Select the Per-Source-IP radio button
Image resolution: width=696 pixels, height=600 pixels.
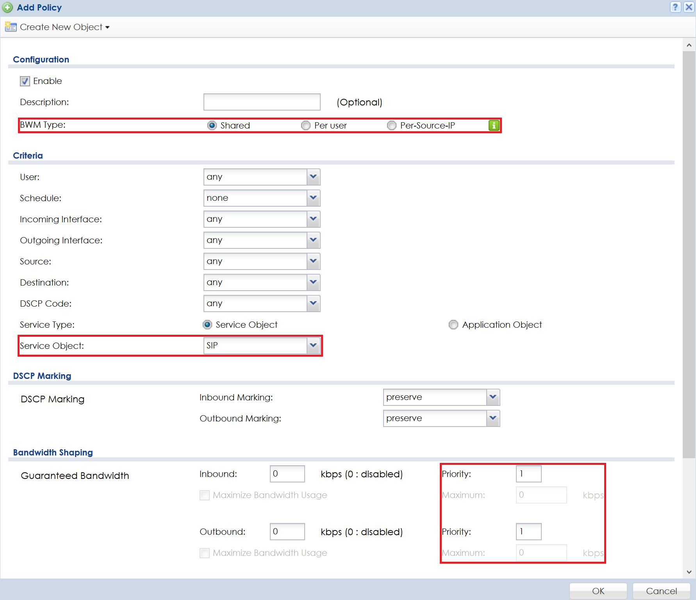tap(392, 125)
